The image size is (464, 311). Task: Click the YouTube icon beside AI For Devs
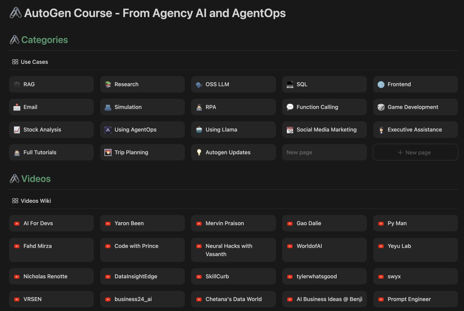pyautogui.click(x=17, y=224)
